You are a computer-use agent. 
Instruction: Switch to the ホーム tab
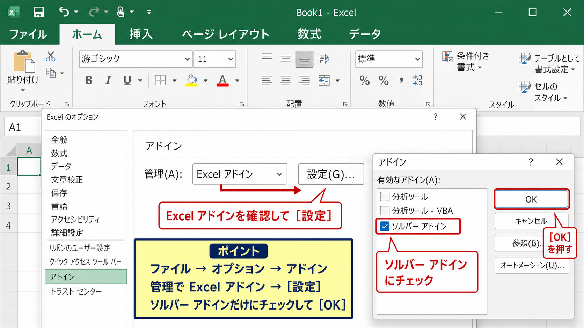tap(87, 34)
